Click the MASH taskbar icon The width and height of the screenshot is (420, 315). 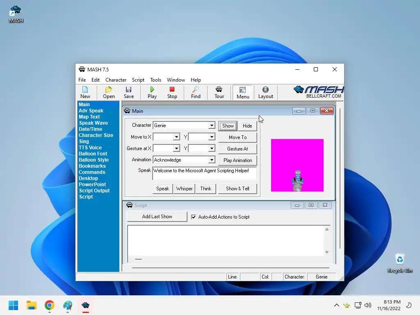[x=85, y=305]
